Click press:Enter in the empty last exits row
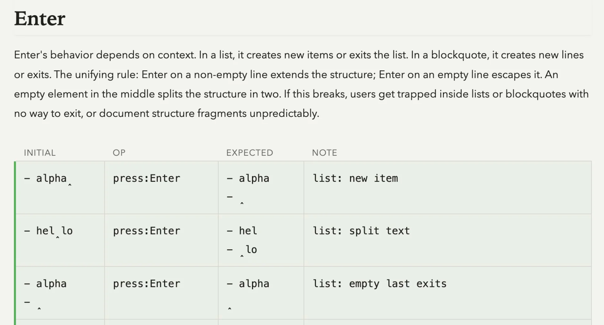 [146, 284]
